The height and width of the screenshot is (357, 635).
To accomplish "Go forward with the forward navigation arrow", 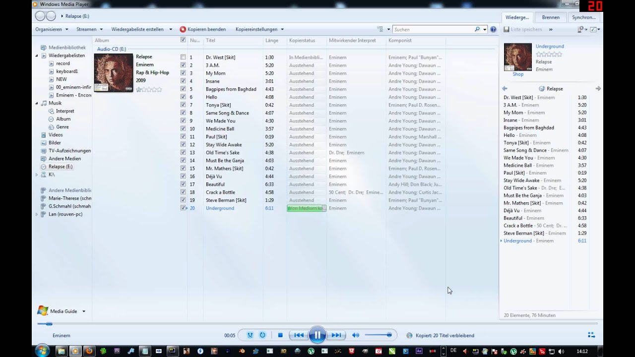I will click(51, 16).
